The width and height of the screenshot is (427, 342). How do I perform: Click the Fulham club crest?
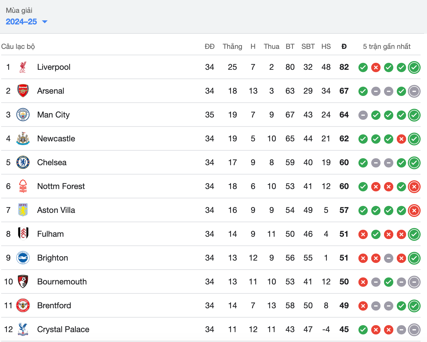click(x=23, y=234)
